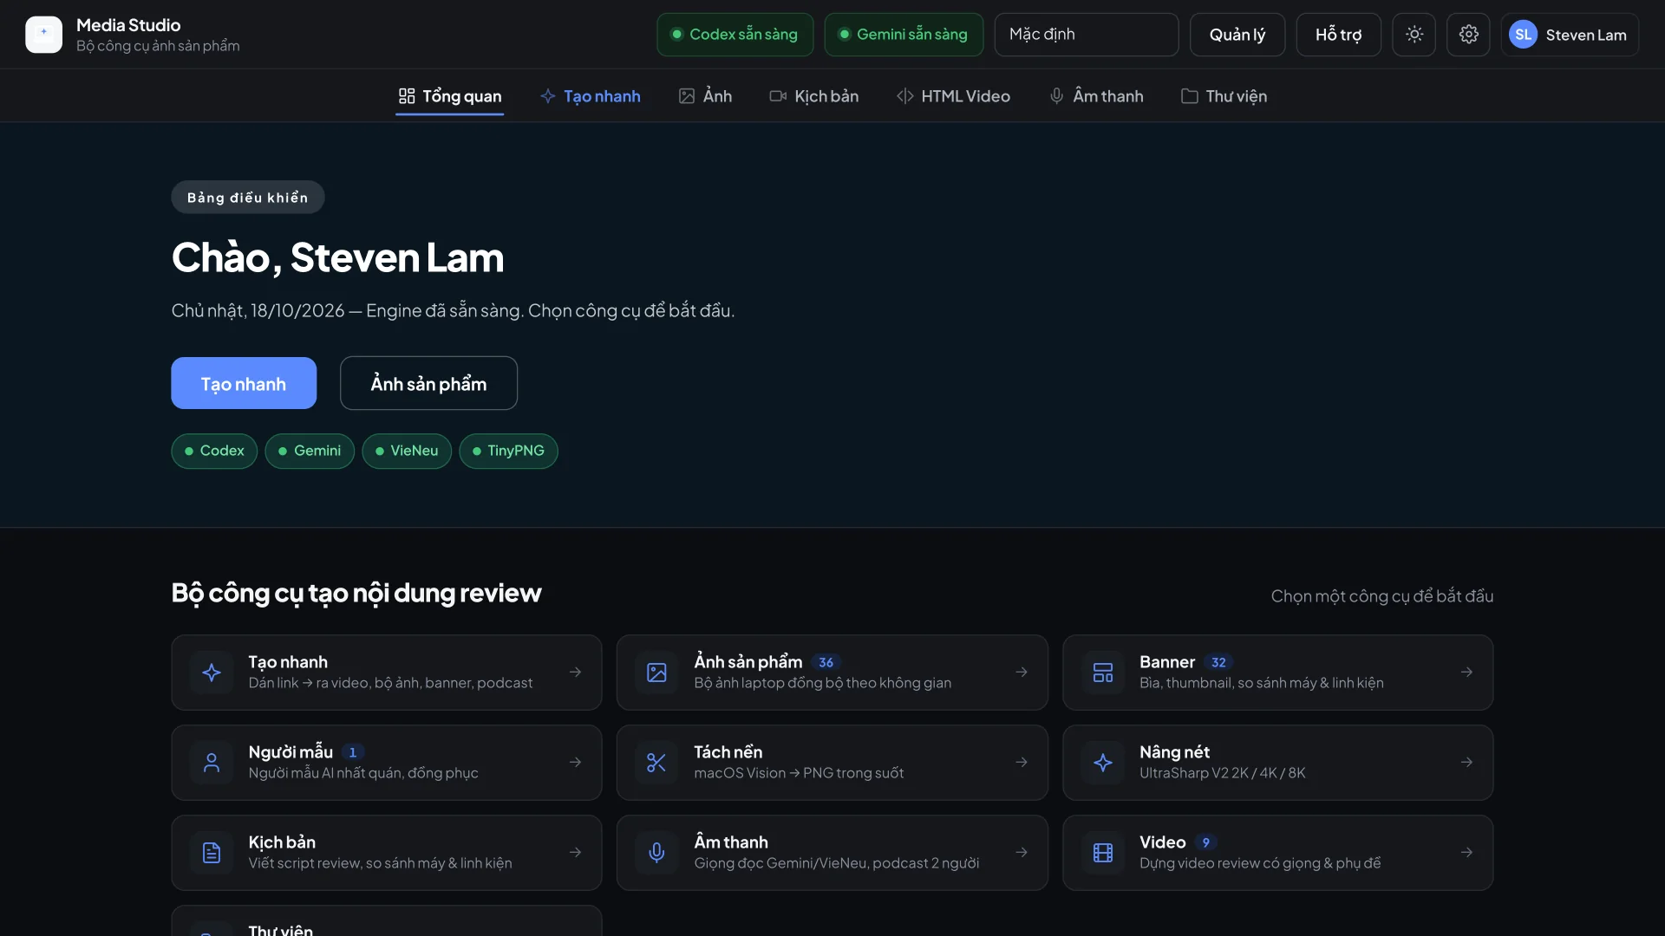Click the blue Tạo nhanh button
1665x936 pixels.
pos(244,383)
